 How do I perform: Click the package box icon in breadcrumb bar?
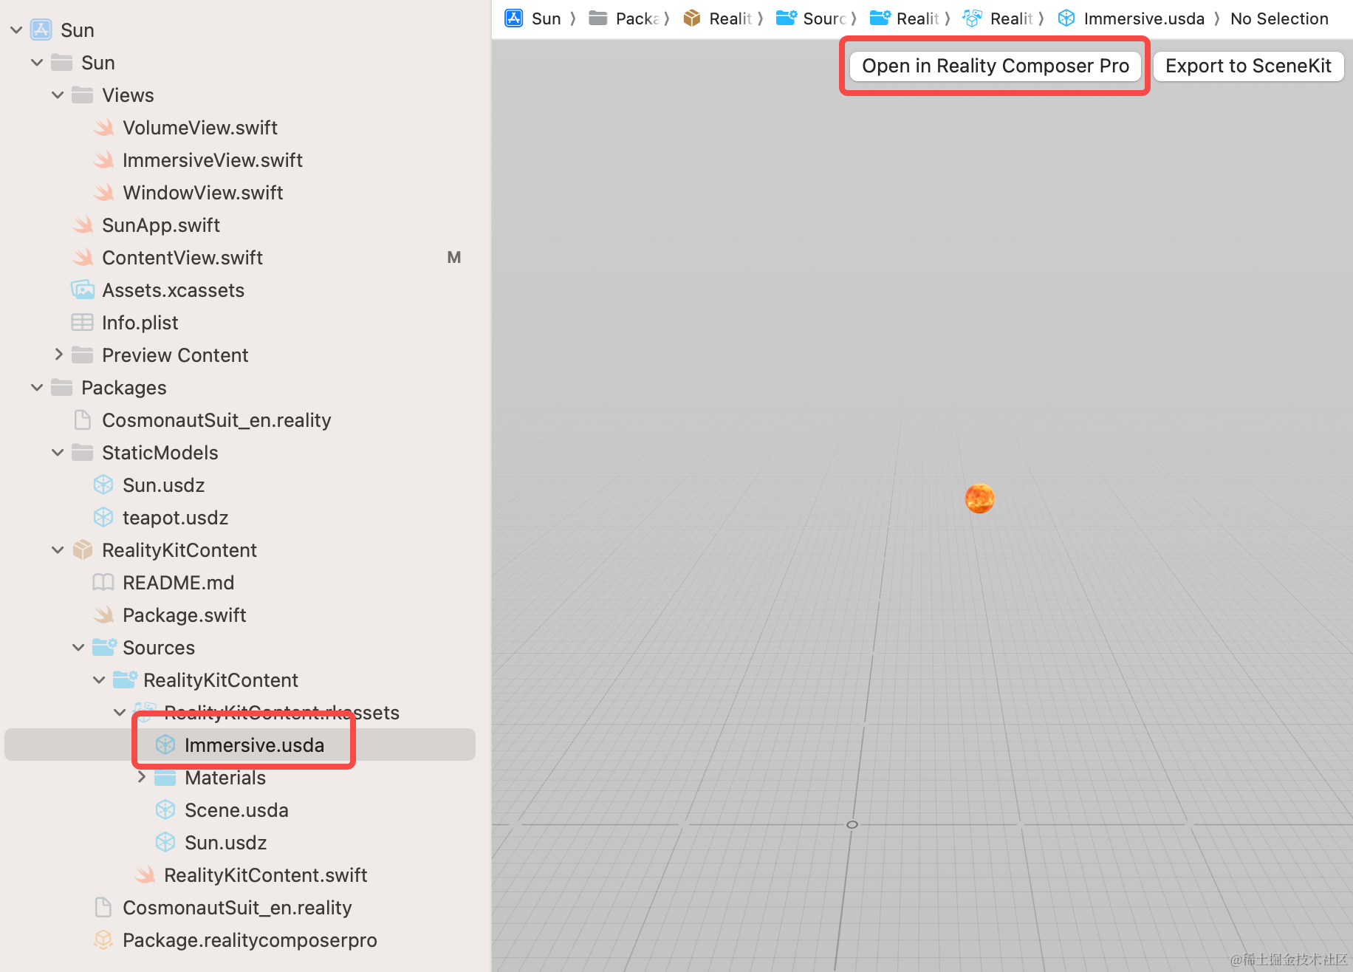[692, 18]
